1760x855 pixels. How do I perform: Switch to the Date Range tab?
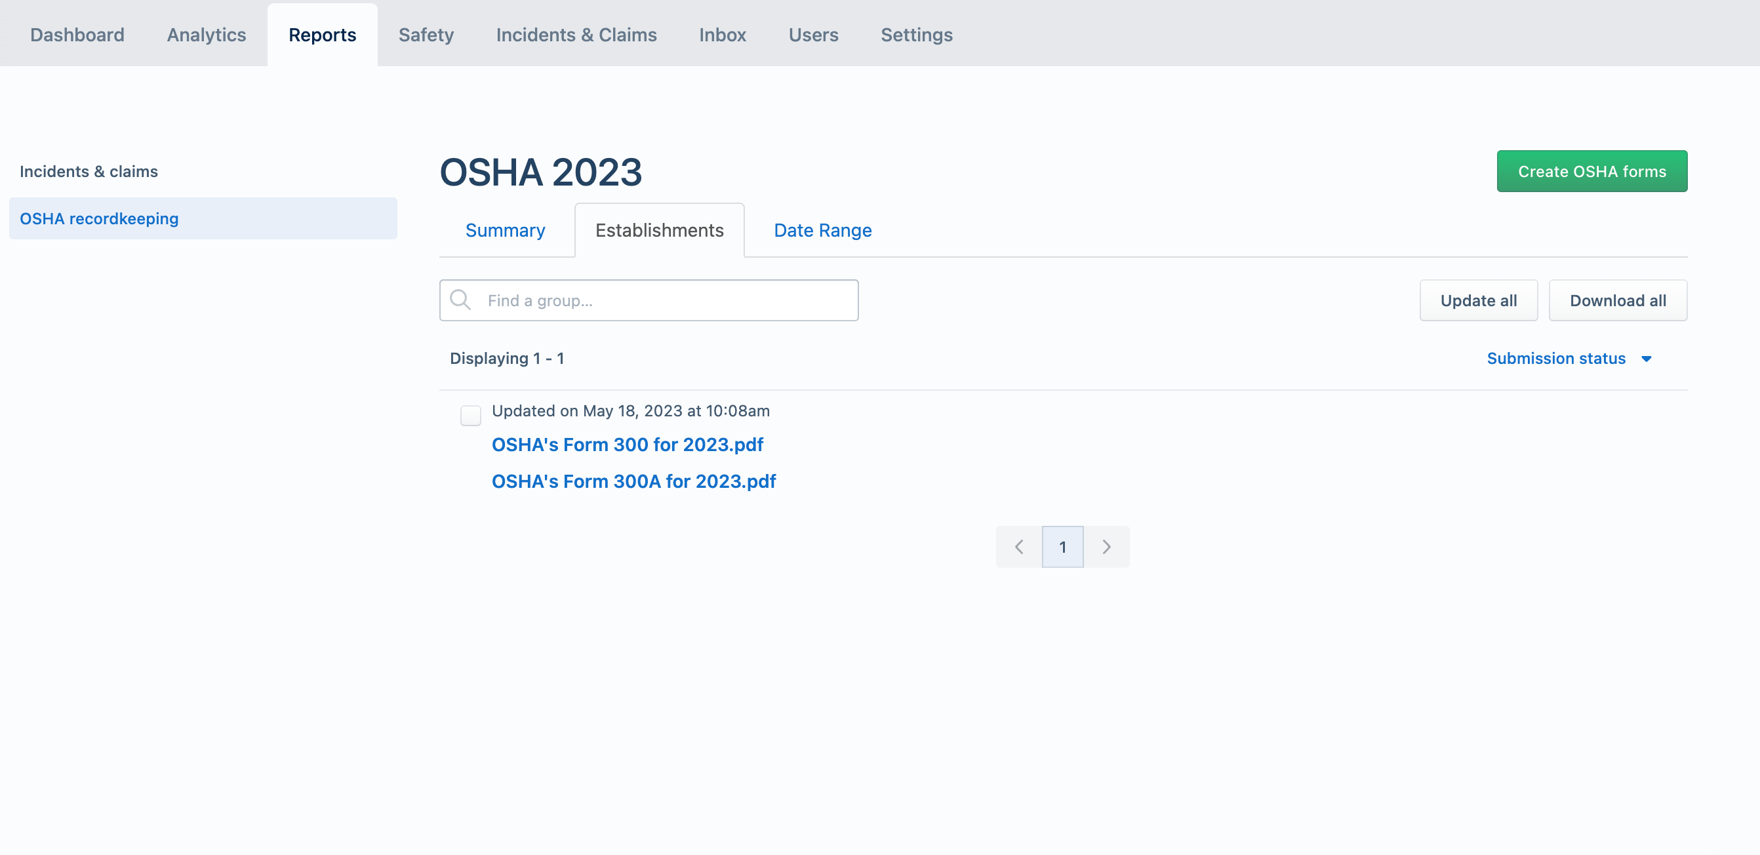click(x=822, y=230)
